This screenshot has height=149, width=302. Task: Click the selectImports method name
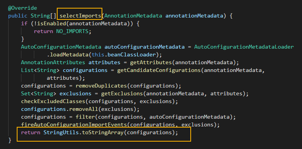[80, 16]
